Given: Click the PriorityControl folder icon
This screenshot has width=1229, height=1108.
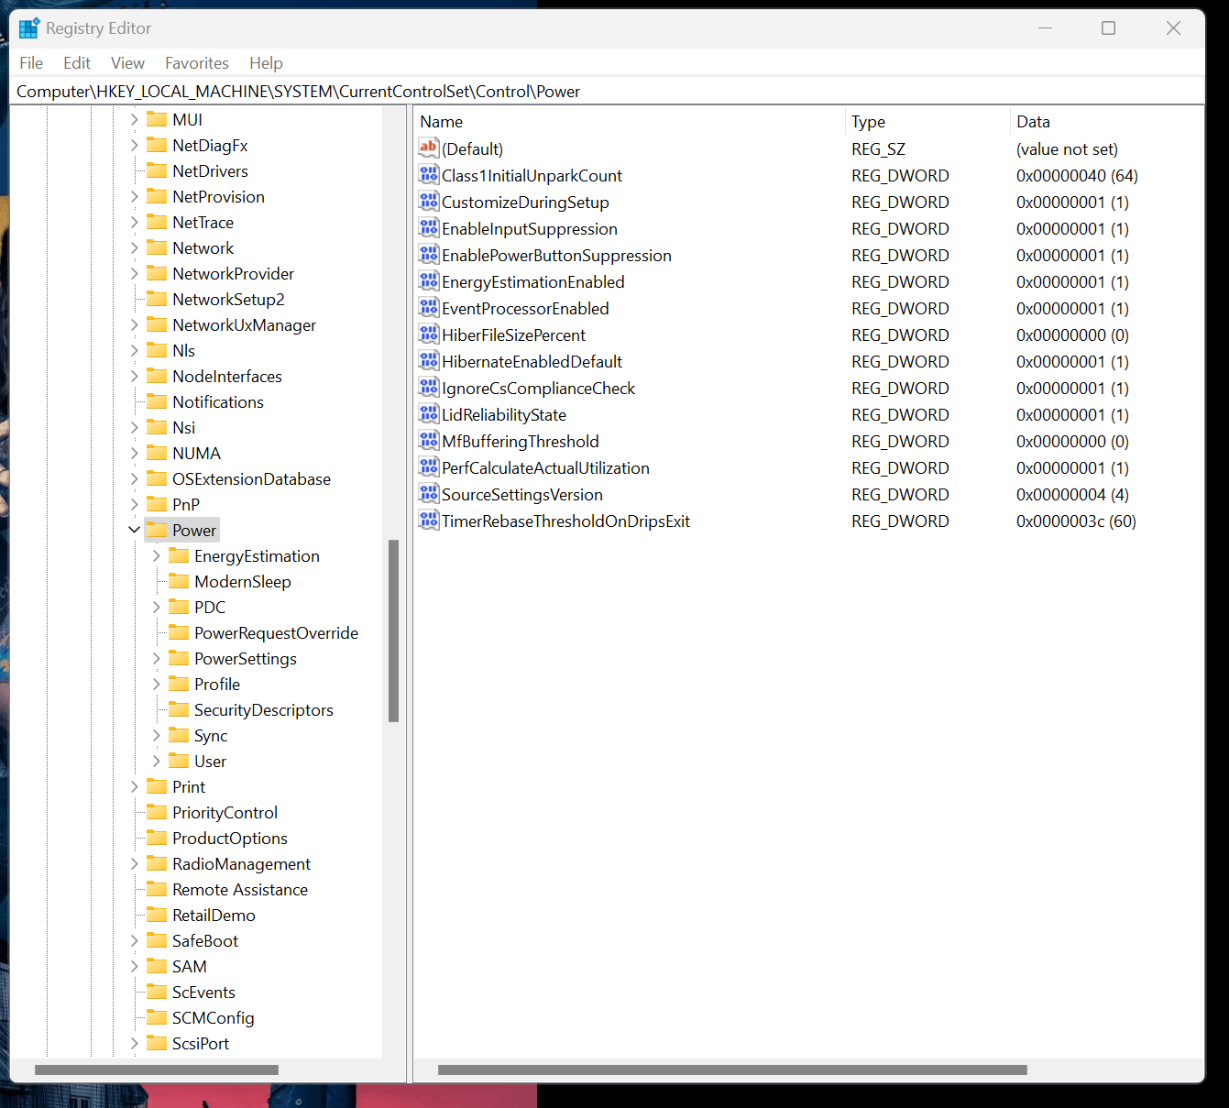Looking at the screenshot, I should click(157, 812).
